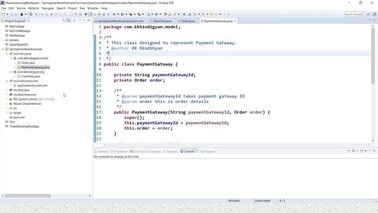Screen dimensions: 378x213
Task: Open the File menu
Action: coord(4,8)
